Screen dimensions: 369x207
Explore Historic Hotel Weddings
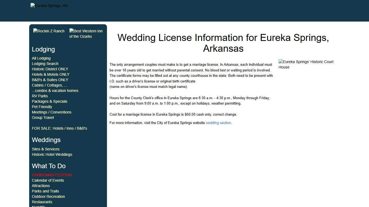pyautogui.click(x=52, y=154)
